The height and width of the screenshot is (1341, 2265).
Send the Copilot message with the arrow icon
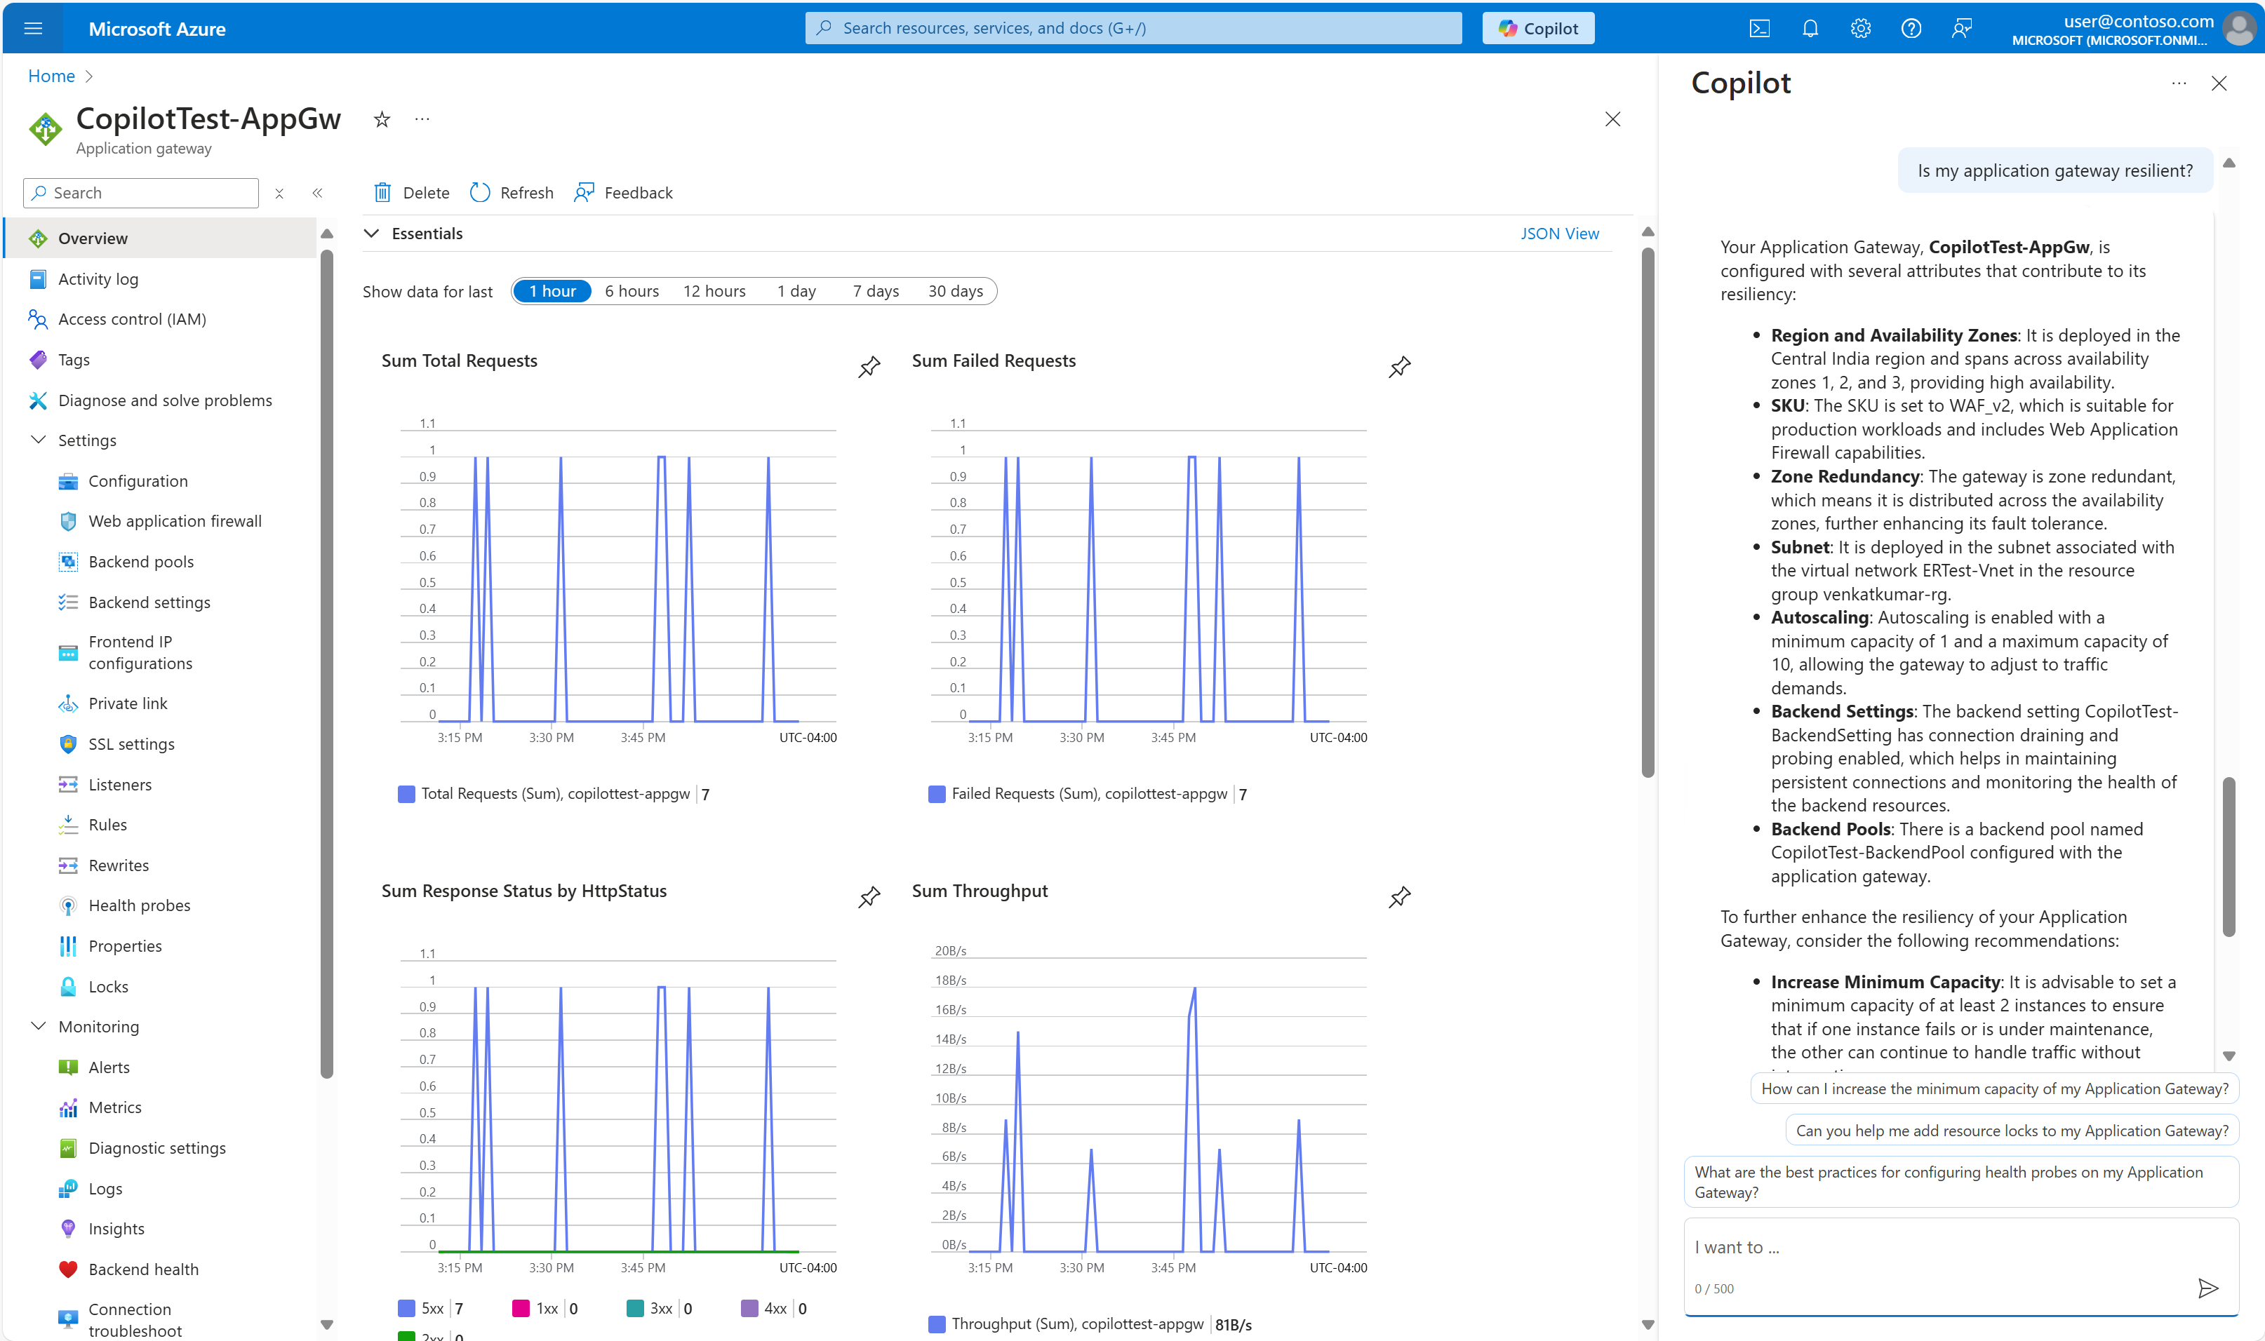click(x=2207, y=1288)
